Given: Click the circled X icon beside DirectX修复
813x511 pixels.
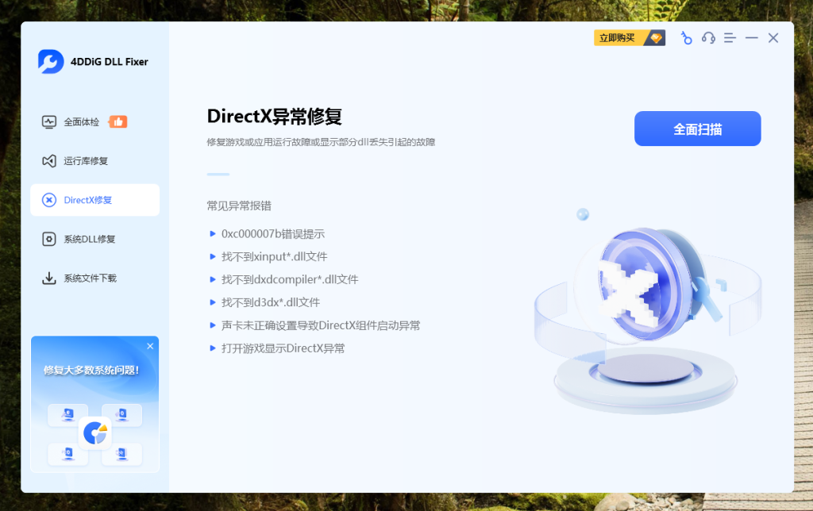Looking at the screenshot, I should pyautogui.click(x=48, y=200).
